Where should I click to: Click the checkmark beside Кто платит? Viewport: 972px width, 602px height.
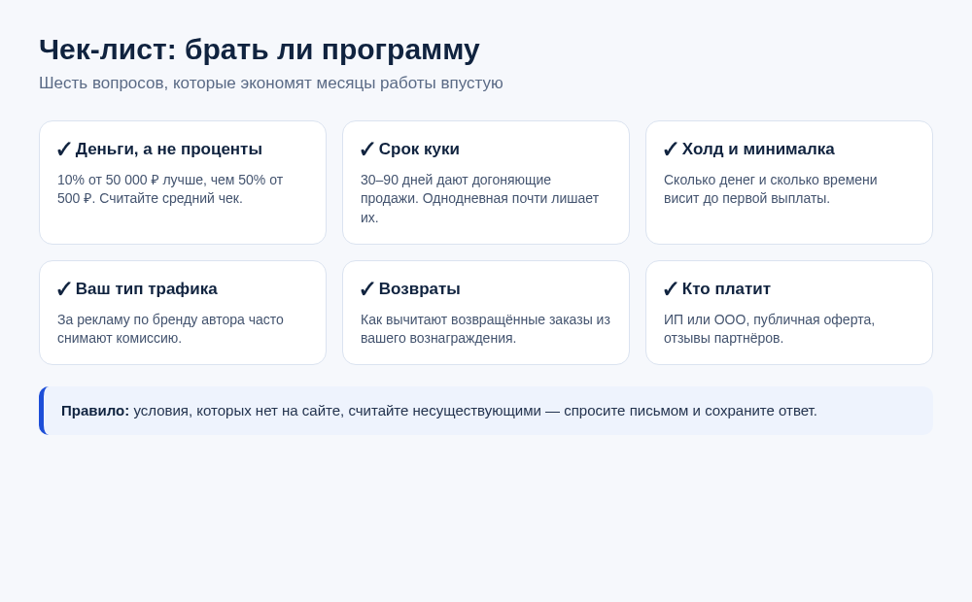[670, 289]
